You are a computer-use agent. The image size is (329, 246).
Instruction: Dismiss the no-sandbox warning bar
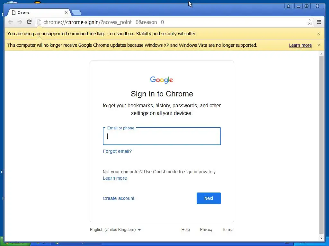tap(318, 33)
